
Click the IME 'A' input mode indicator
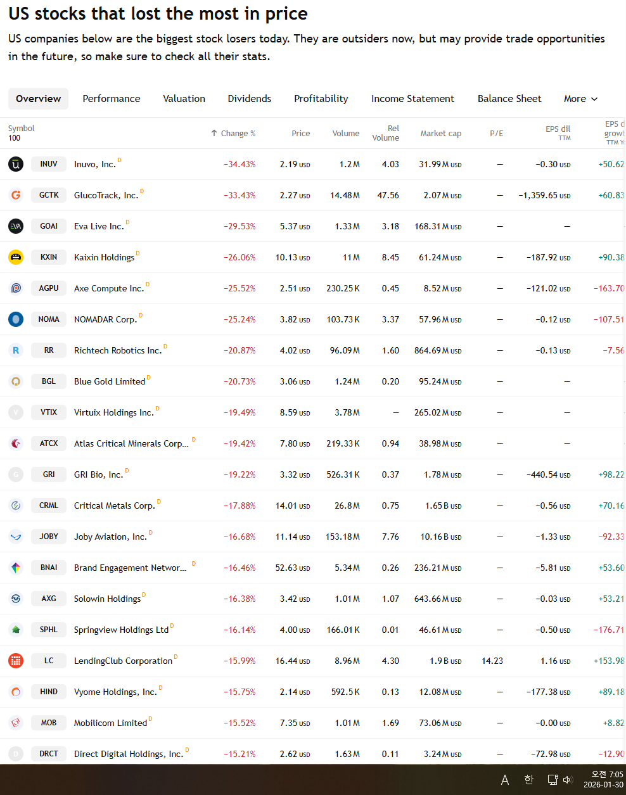tap(505, 780)
